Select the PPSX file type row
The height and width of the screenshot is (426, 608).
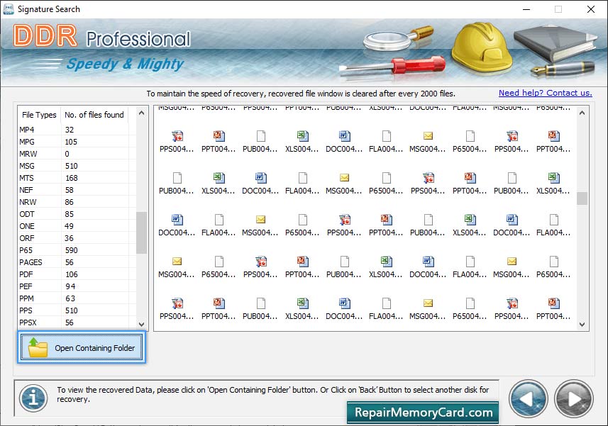pyautogui.click(x=77, y=322)
